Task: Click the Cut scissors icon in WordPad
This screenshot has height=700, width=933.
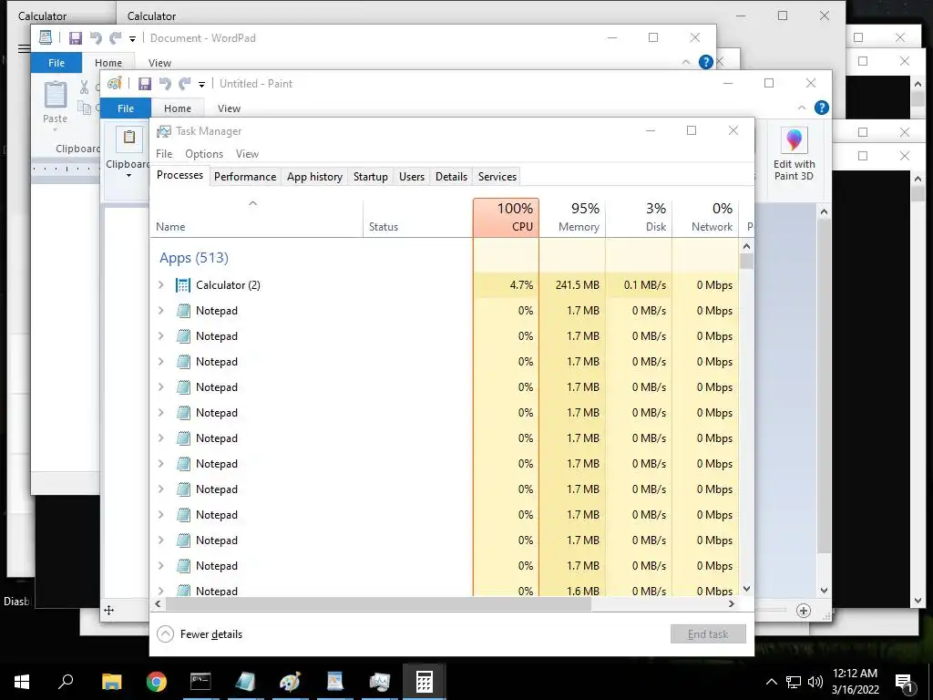Action: click(85, 87)
